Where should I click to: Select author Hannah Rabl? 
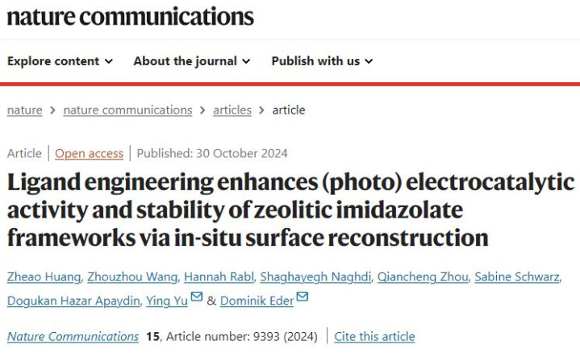[x=218, y=277]
